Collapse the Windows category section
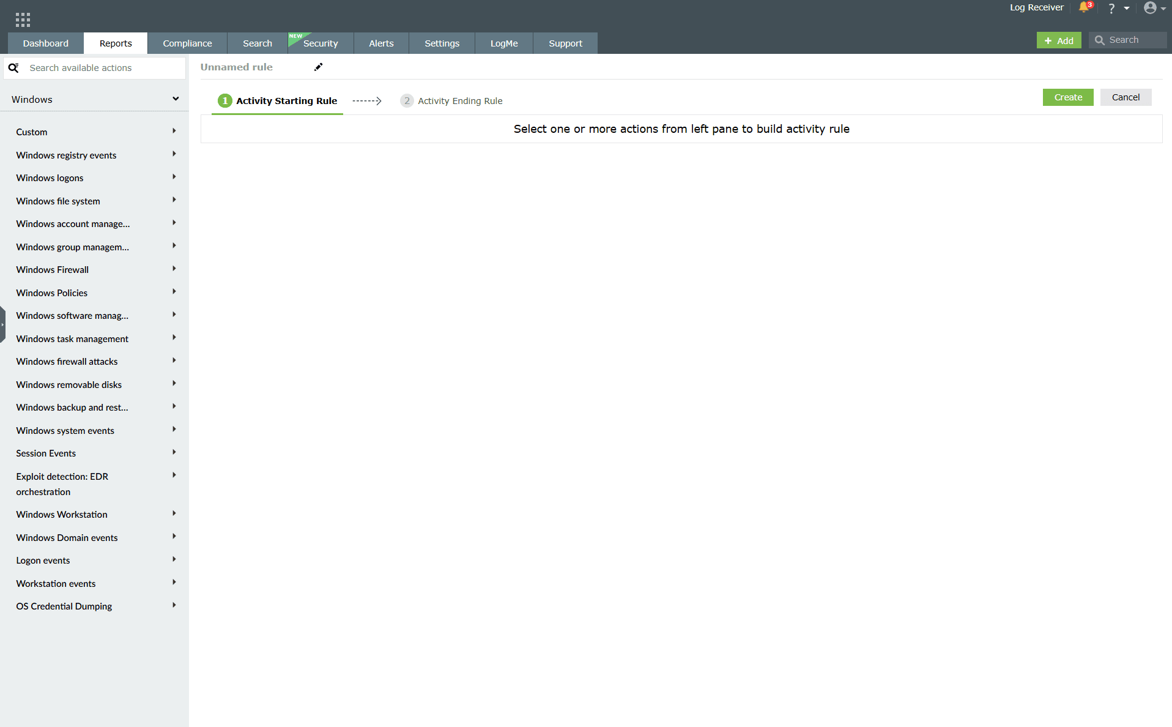This screenshot has height=727, width=1172. (176, 99)
